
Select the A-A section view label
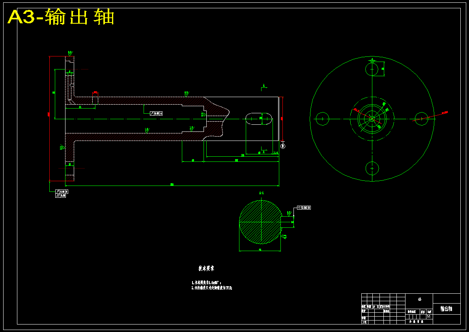pyautogui.click(x=262, y=193)
